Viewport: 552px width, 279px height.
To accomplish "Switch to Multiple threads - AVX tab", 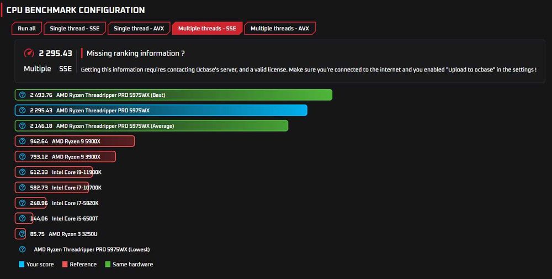I will 279,29.
